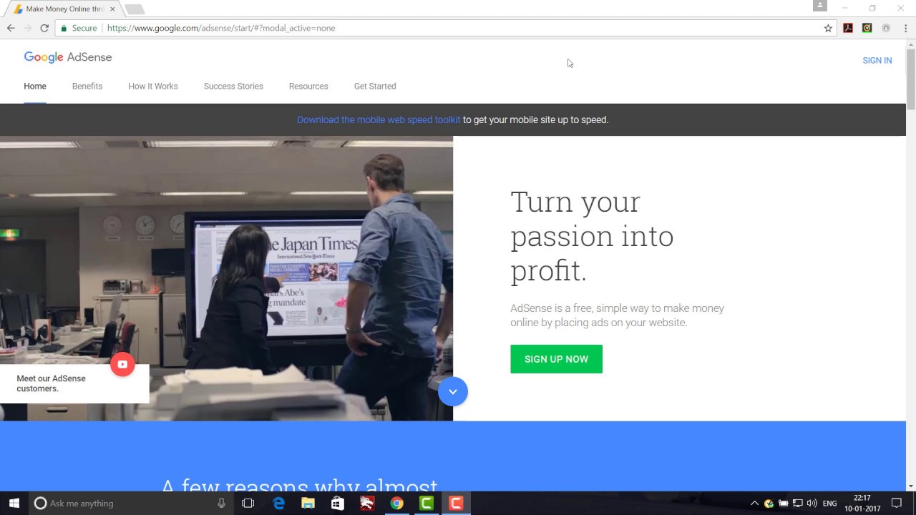Open Task View on the taskbar

[248, 503]
